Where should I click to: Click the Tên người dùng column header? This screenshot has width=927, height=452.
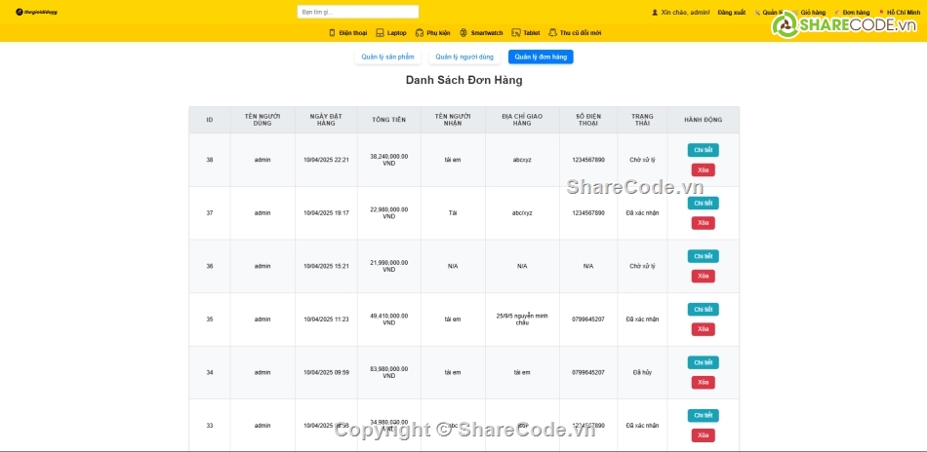tap(262, 120)
